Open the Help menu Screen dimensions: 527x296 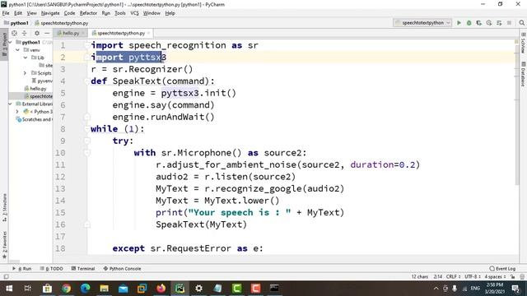tap(170, 13)
